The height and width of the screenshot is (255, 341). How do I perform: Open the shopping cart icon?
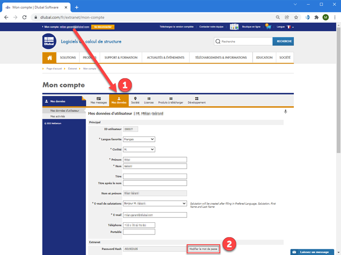[268, 27]
